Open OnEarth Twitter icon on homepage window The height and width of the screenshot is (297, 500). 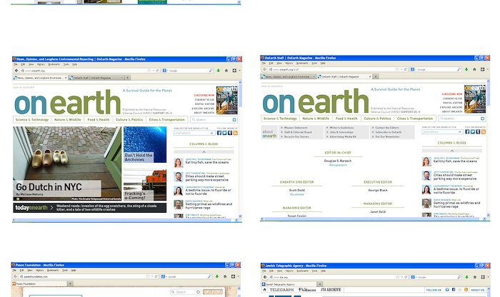coord(224,133)
